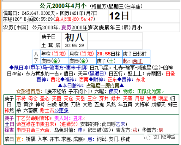Click the red 月恩 auspicious star
181x145 pixels.
[x=139, y=99]
